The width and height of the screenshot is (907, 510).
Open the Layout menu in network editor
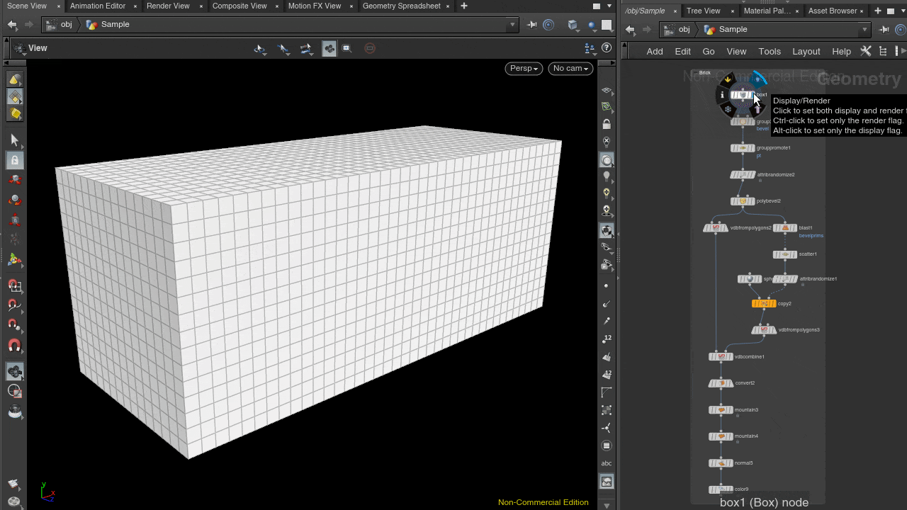[806, 51]
